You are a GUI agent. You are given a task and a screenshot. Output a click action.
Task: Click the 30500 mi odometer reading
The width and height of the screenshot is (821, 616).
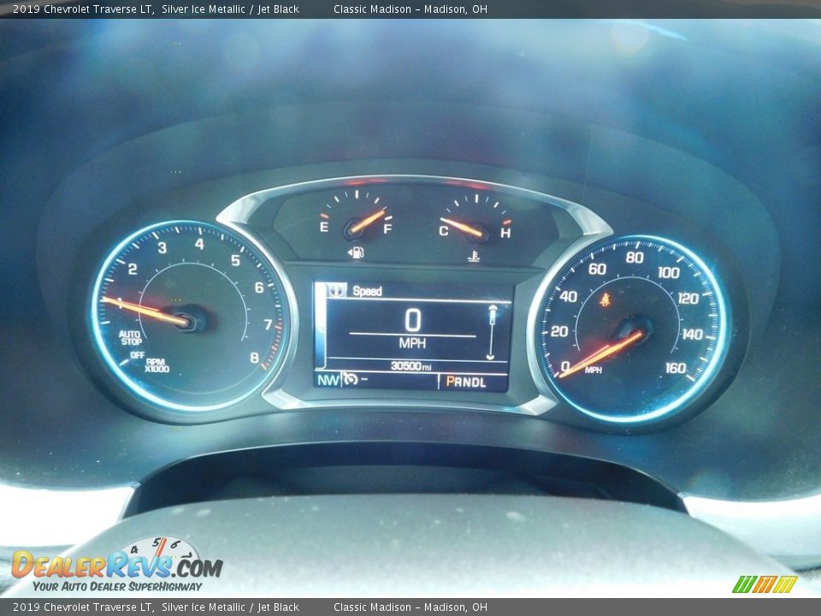point(410,366)
